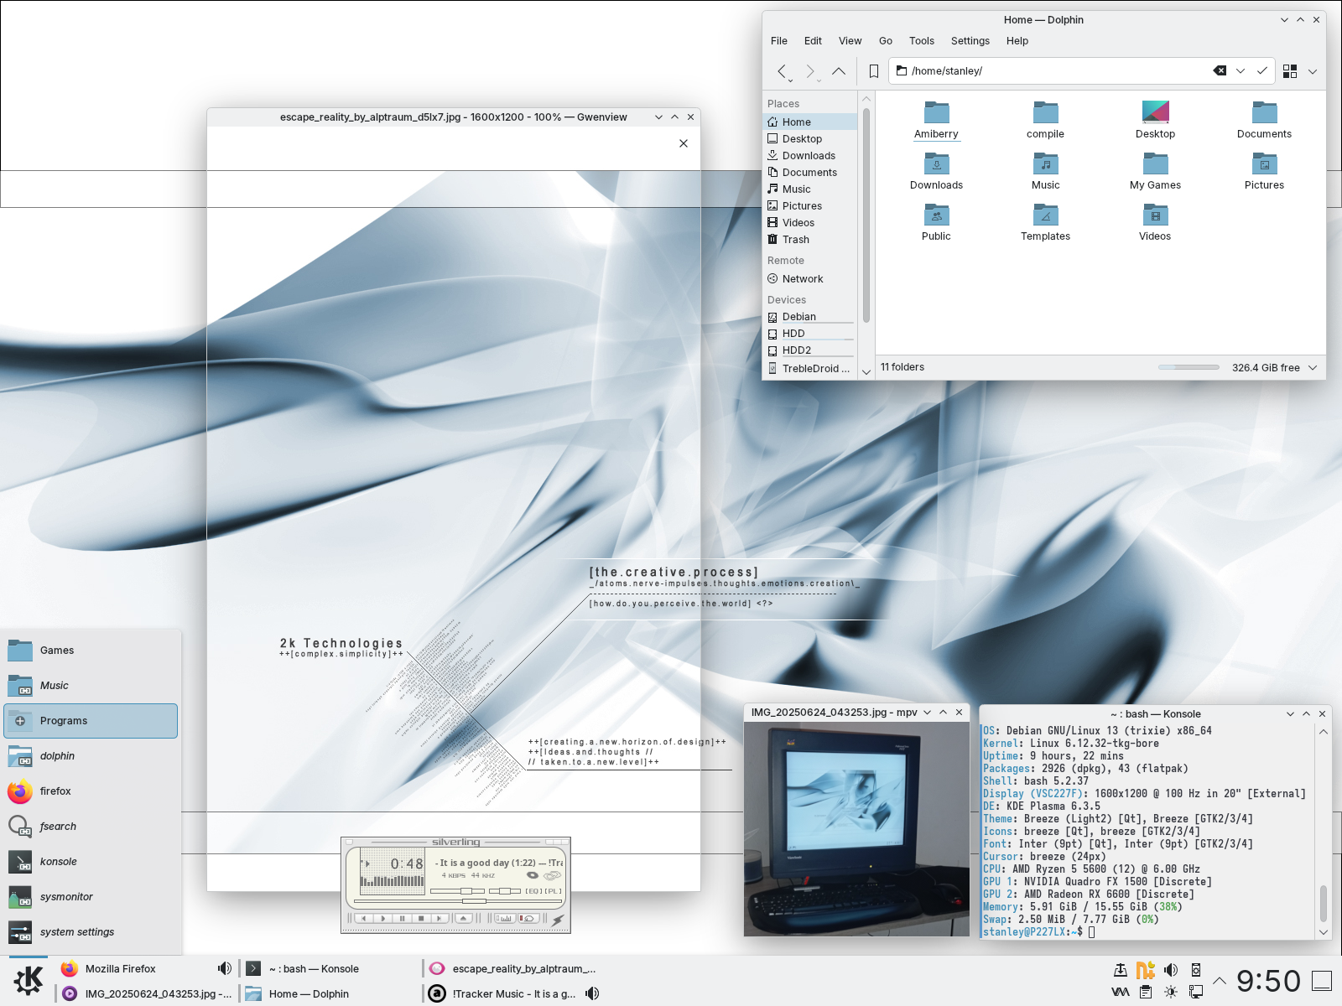The image size is (1342, 1006).
Task: Open the display configuration tray icon
Action: point(1196,992)
